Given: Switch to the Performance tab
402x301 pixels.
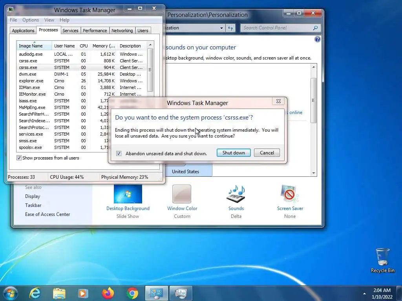Looking at the screenshot, I should [95, 31].
